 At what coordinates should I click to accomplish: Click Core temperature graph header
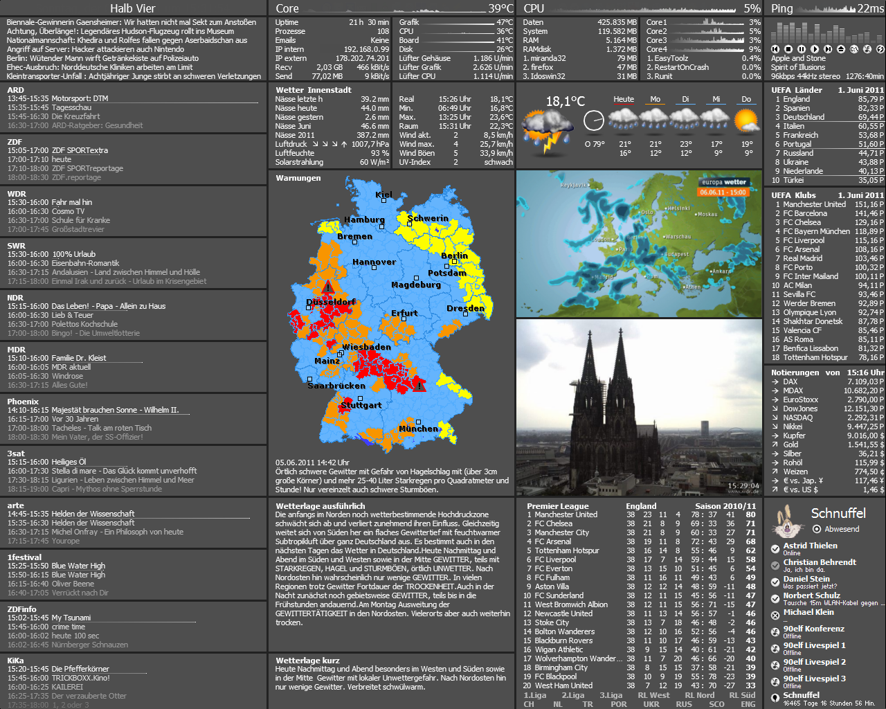pyautogui.click(x=392, y=8)
